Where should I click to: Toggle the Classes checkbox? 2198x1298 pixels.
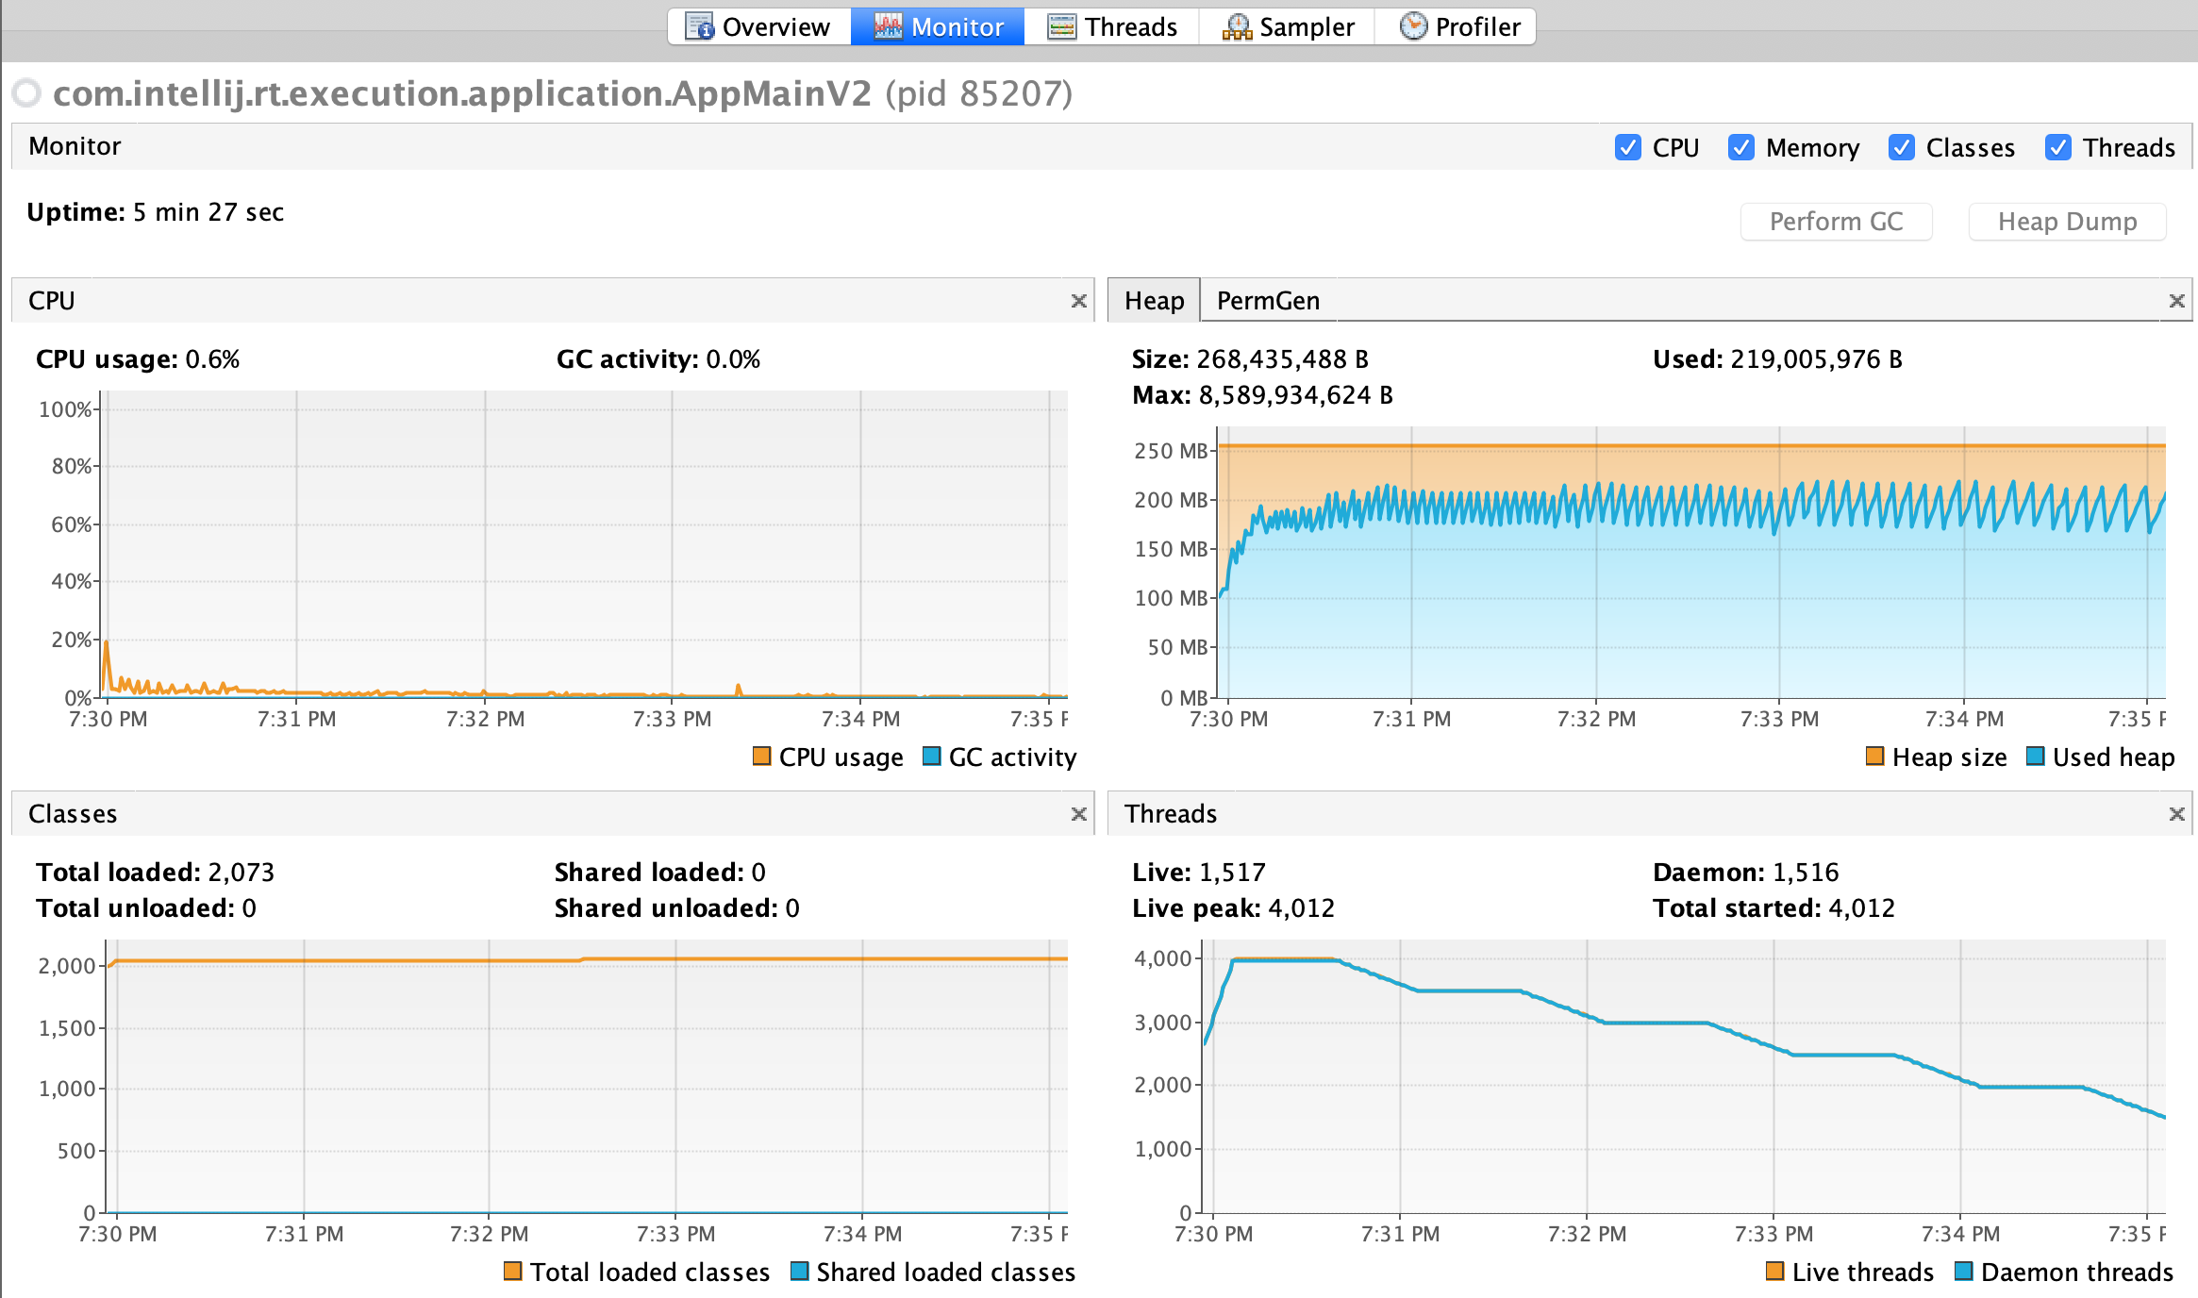tap(1902, 147)
